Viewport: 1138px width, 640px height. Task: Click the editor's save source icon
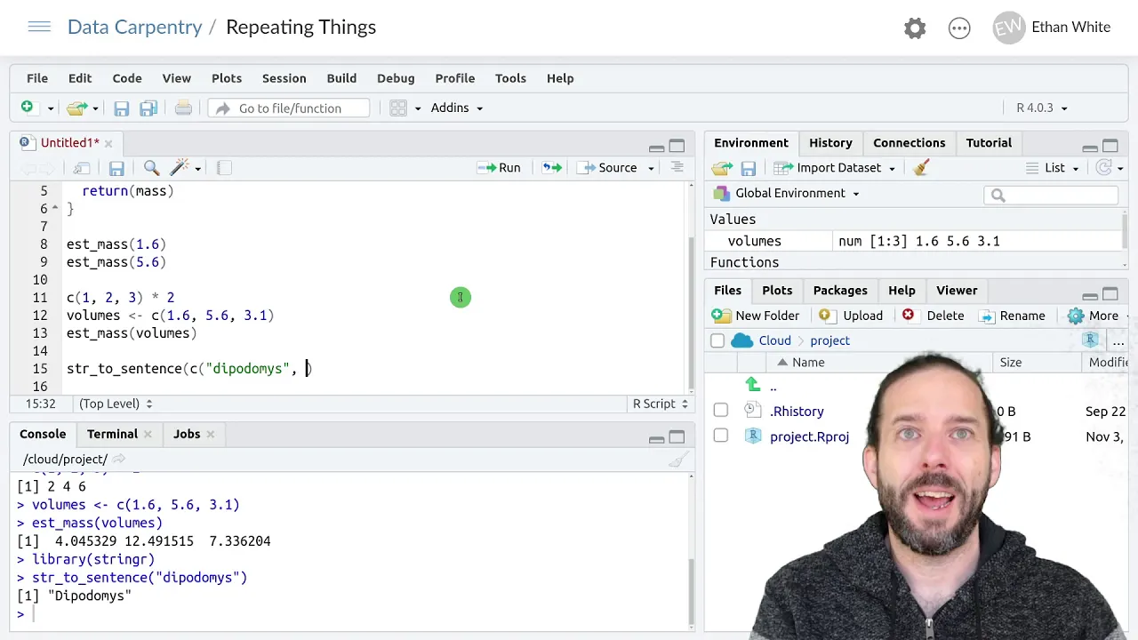point(116,168)
